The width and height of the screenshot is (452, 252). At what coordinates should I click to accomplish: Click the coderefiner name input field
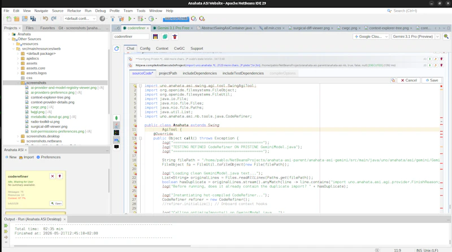point(131,37)
